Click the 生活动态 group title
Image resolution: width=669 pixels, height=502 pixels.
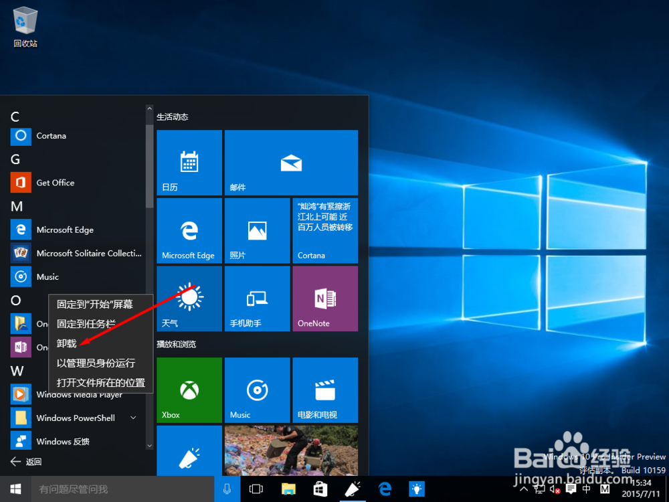pyautogui.click(x=173, y=117)
